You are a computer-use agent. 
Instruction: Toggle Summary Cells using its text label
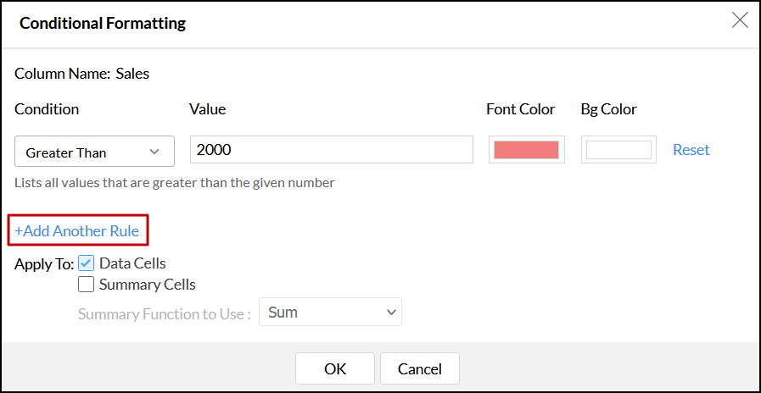pos(147,285)
